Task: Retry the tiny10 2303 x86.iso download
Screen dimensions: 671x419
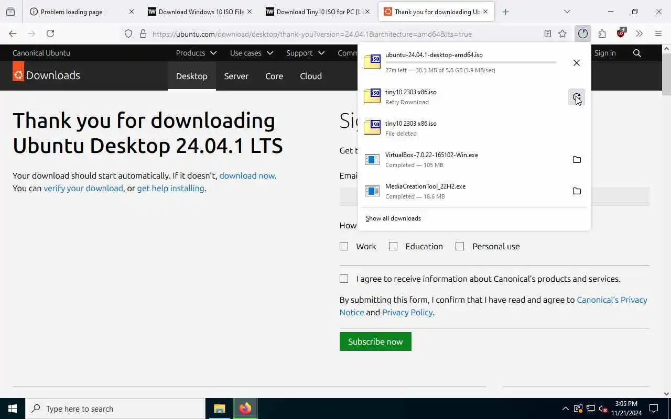Action: (576, 97)
